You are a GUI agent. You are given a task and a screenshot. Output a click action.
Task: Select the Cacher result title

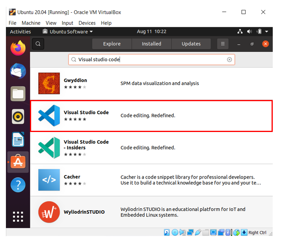[x=72, y=177]
